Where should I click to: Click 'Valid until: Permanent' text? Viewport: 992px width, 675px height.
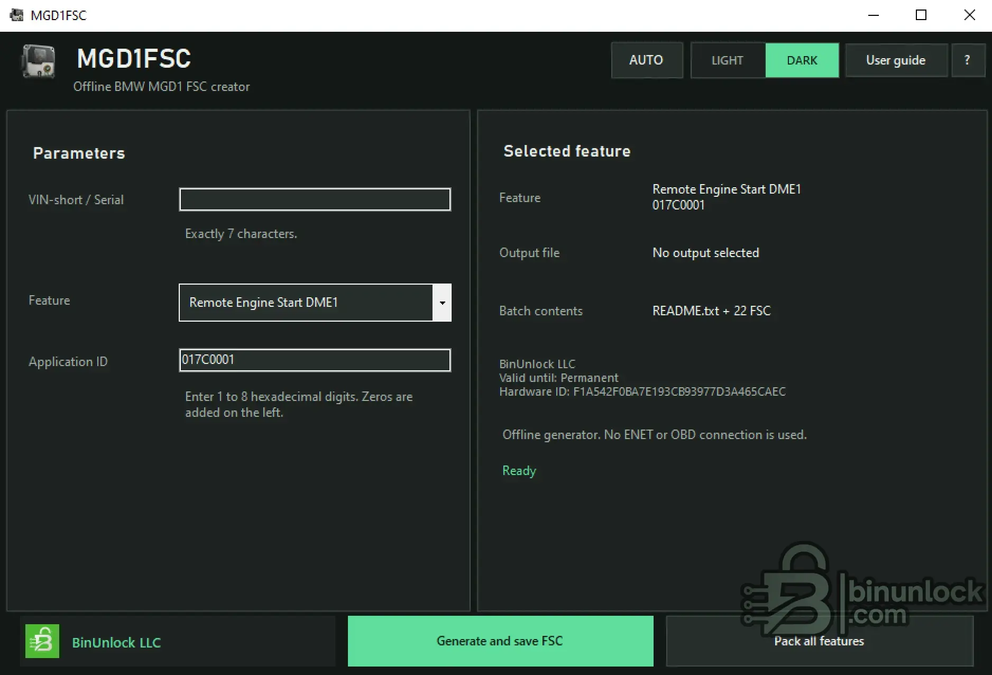click(558, 378)
